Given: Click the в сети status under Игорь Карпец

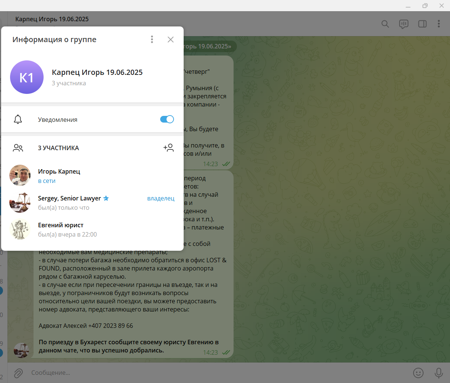Looking at the screenshot, I should (47, 181).
